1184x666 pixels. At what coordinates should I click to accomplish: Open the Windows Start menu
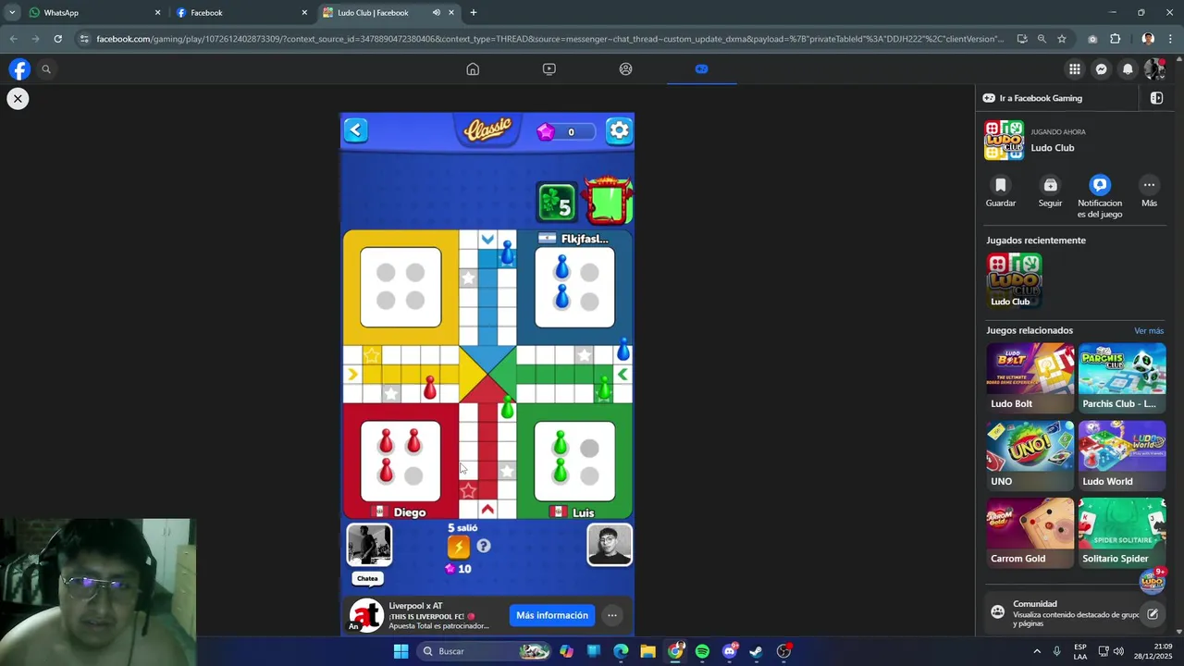click(x=401, y=651)
